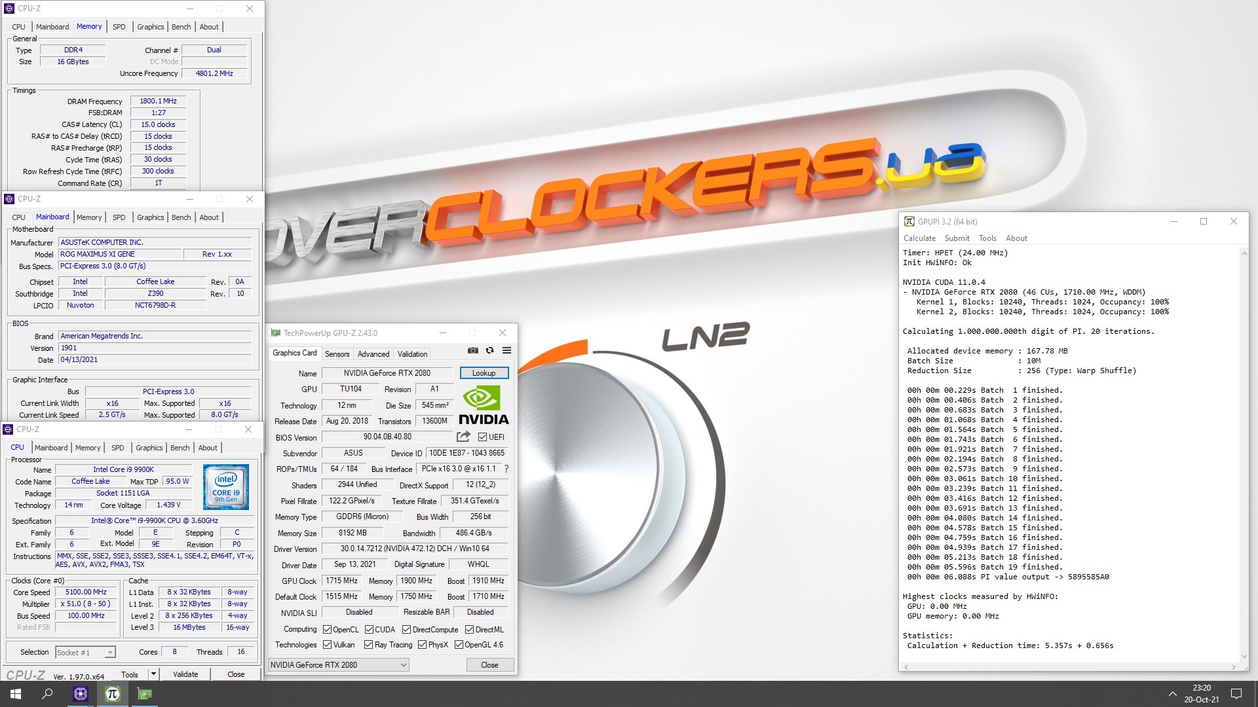This screenshot has width=1258, height=707.
Task: Click the GPU-Z Name field RTX 2080
Action: click(387, 373)
